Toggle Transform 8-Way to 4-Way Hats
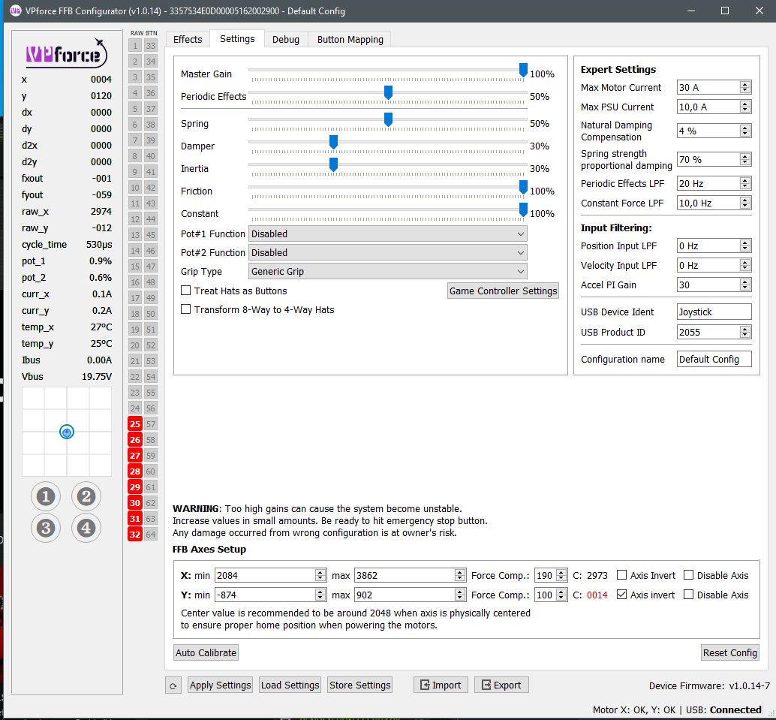 click(186, 309)
